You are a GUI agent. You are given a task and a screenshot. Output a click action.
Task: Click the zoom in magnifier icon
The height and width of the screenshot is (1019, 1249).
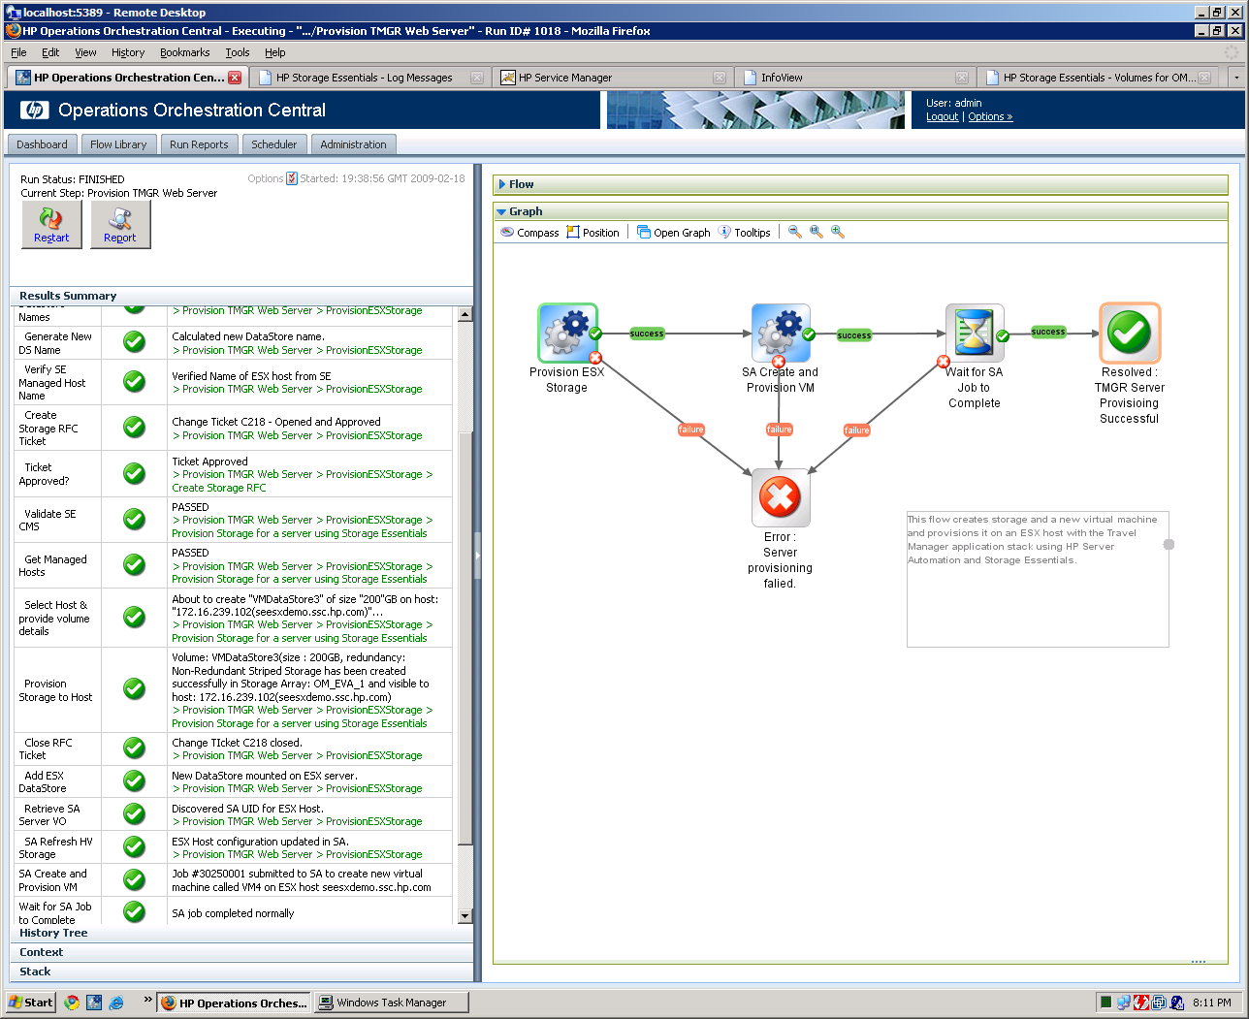(838, 232)
